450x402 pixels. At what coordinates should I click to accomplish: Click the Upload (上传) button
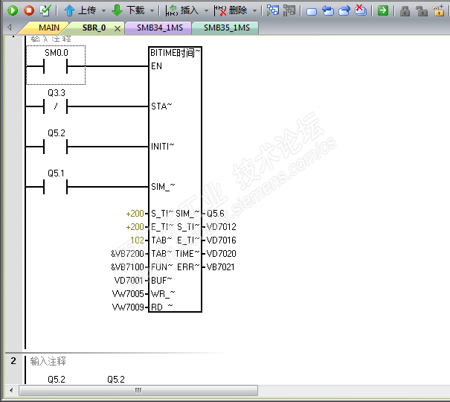point(80,10)
